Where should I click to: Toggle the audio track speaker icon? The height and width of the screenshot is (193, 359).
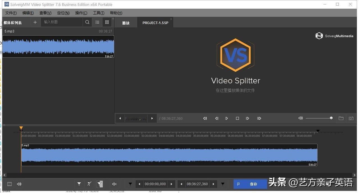point(19,184)
